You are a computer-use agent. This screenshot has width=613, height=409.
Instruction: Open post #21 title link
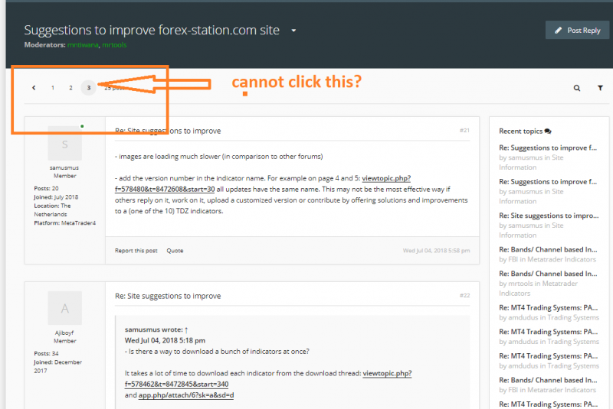168,131
